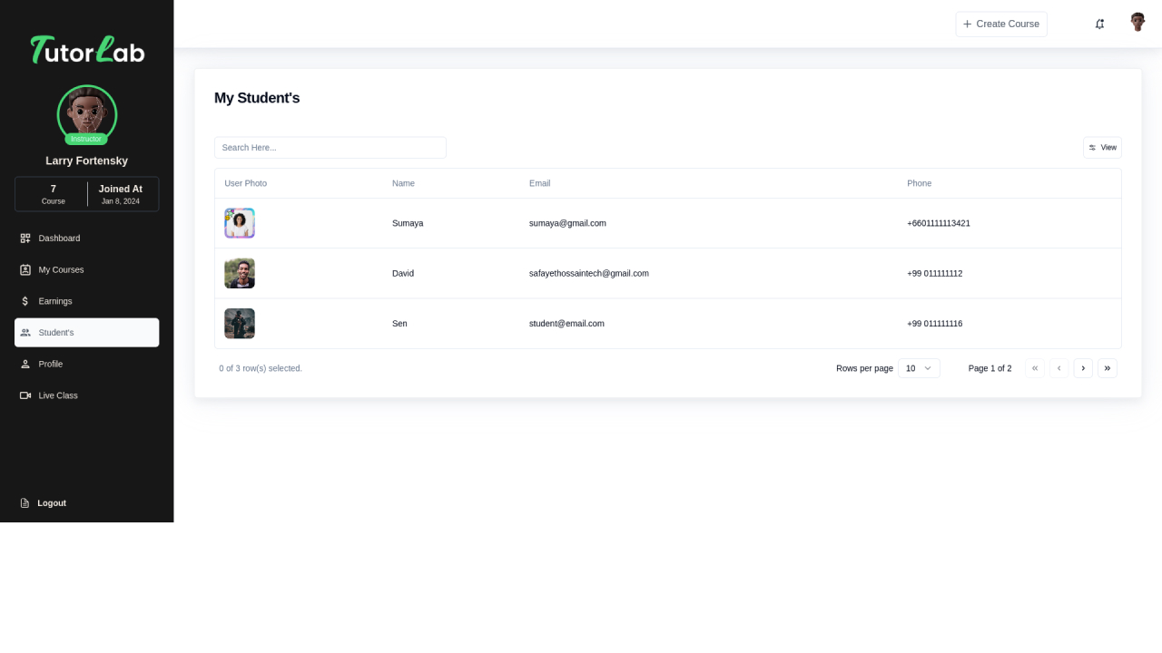1162x653 pixels.
Task: Click the Logout document icon
Action: pos(25,502)
